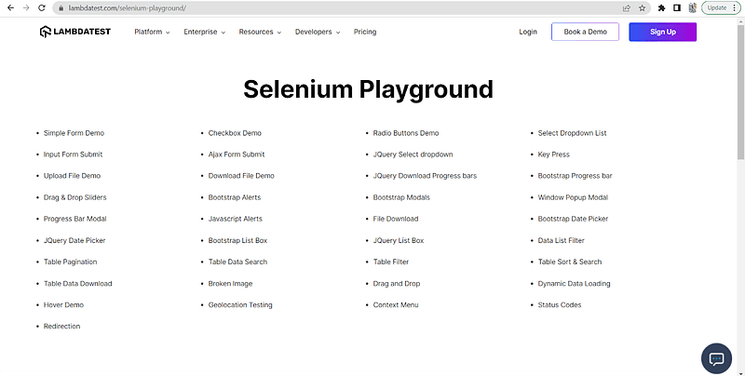Open Radio Buttons Demo link
The width and height of the screenshot is (745, 376).
pos(406,133)
